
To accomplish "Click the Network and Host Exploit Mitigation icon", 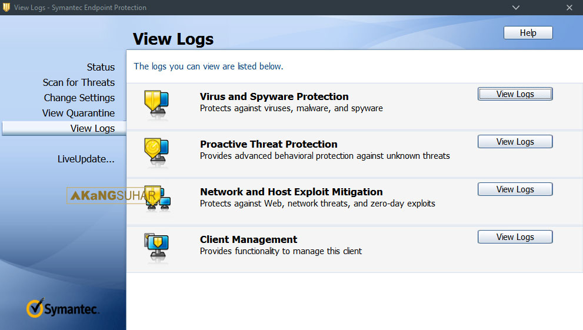I will point(157,199).
